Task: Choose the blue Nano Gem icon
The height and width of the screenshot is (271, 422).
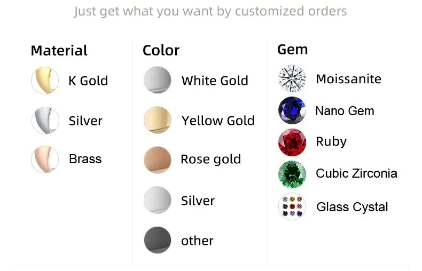Action: pos(292,111)
